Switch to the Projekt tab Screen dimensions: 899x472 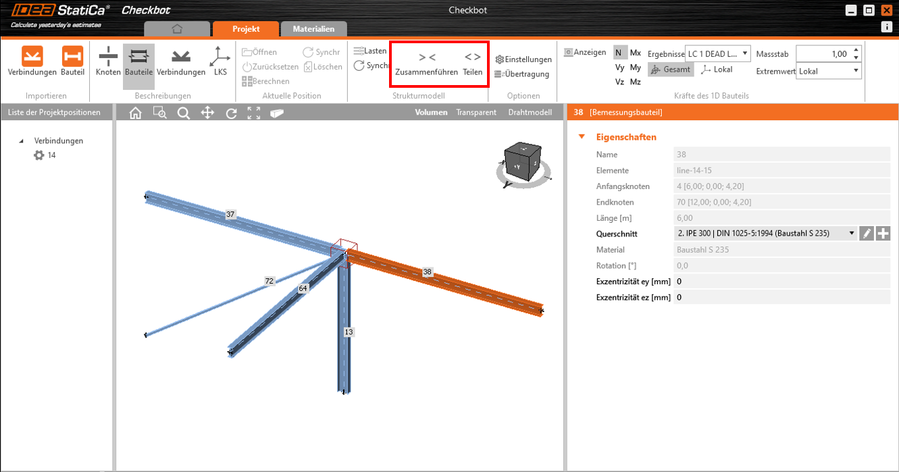click(x=246, y=29)
